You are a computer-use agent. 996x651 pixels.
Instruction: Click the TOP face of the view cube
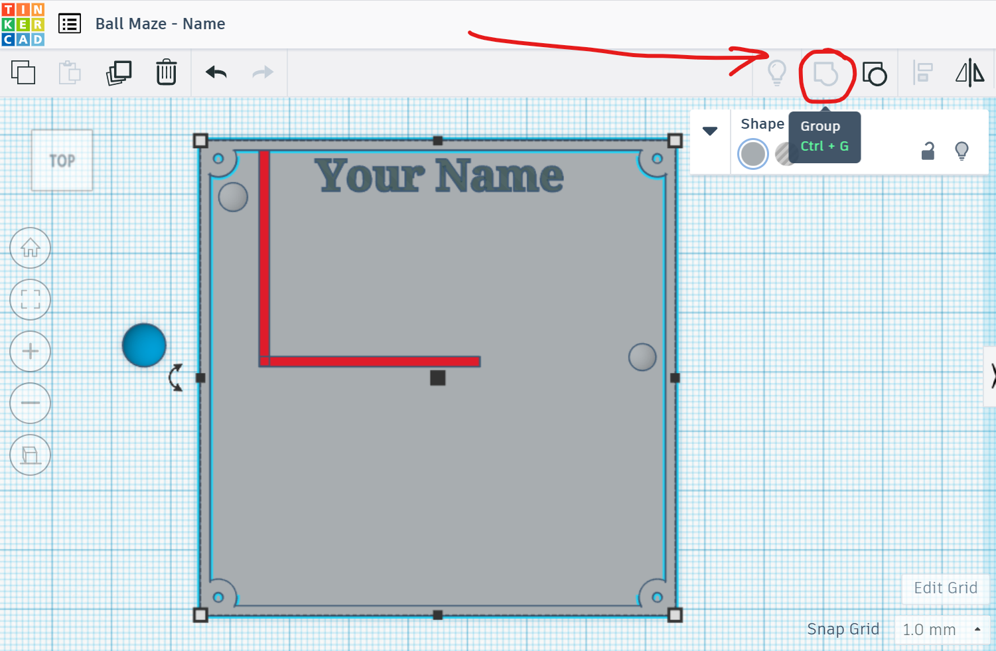(x=62, y=160)
